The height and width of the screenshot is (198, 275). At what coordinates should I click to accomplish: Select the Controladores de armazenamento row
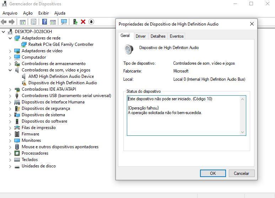[x=54, y=64]
